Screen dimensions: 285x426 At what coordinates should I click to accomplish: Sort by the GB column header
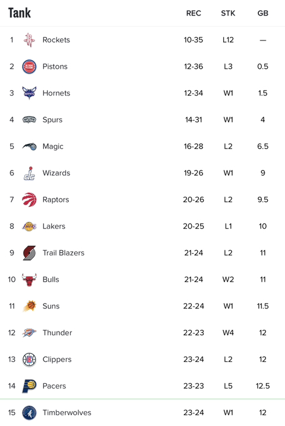coord(263,13)
